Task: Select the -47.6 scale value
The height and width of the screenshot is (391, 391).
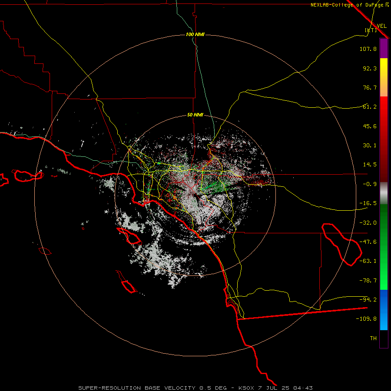Action: (x=368, y=242)
